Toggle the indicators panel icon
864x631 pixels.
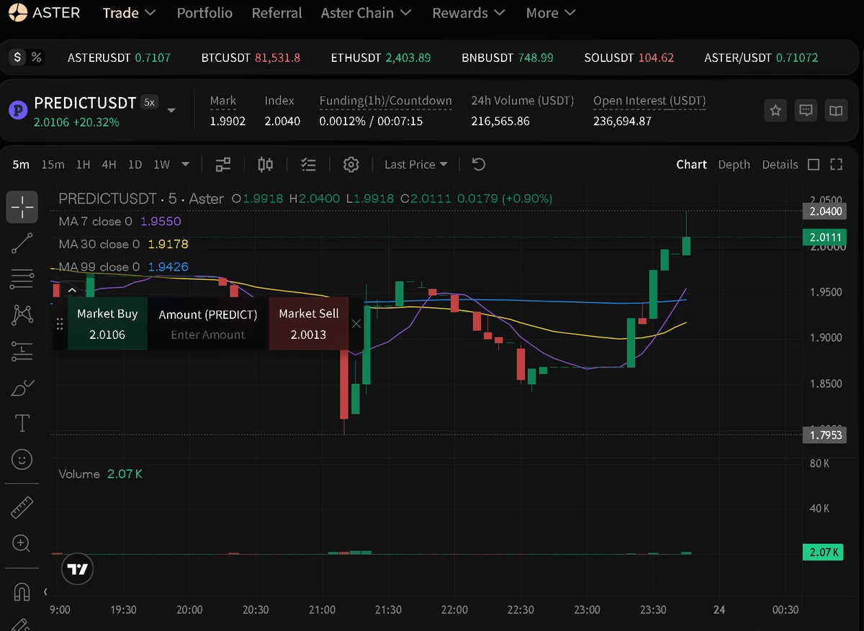tap(223, 165)
